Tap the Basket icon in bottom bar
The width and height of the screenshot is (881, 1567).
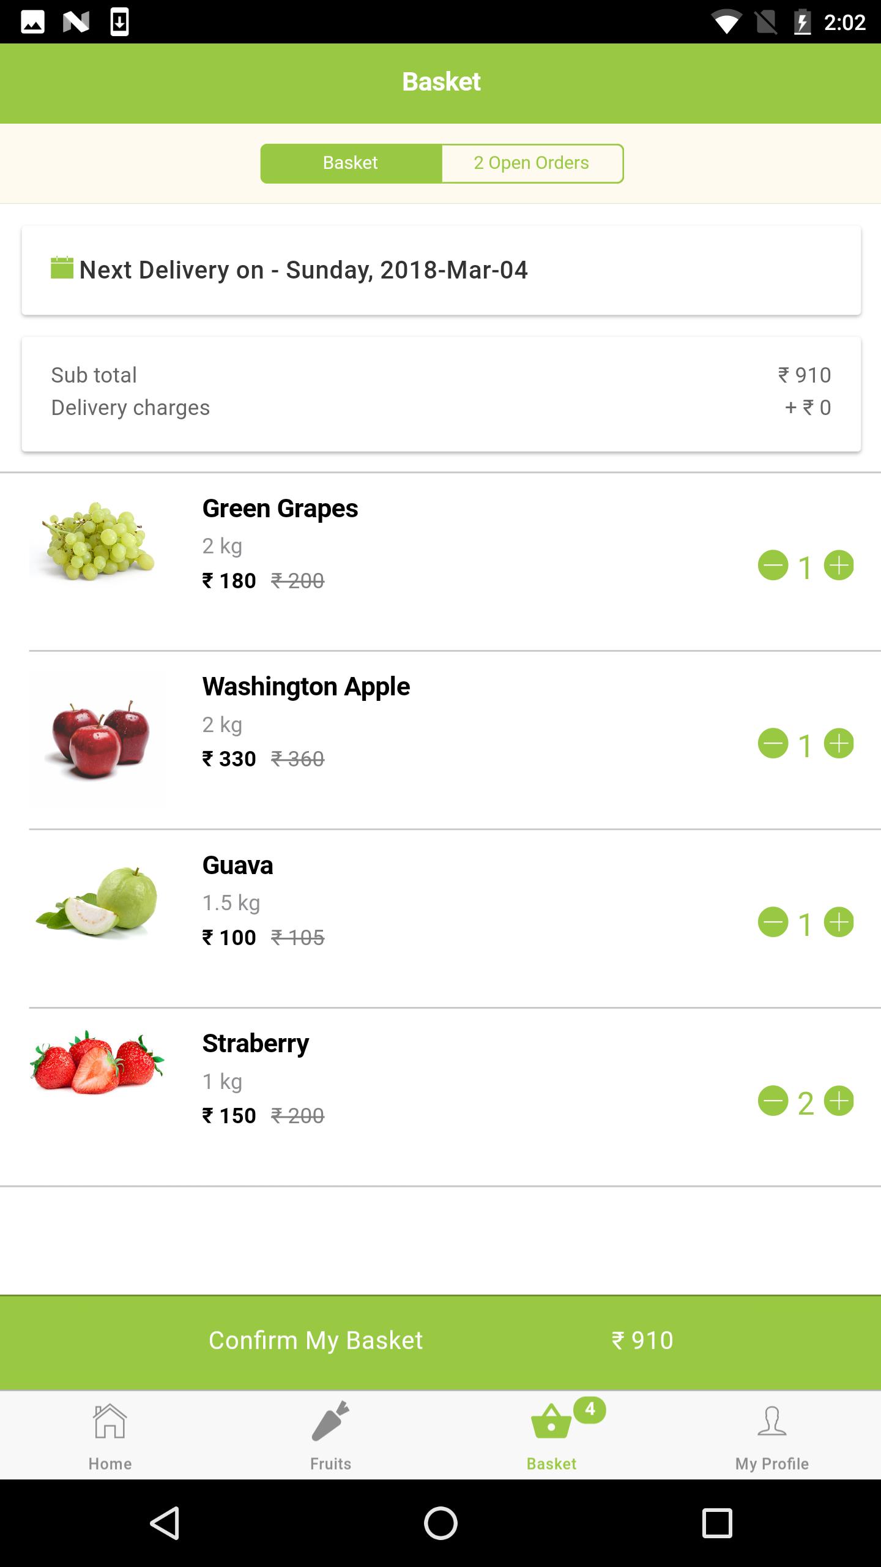pos(551,1435)
